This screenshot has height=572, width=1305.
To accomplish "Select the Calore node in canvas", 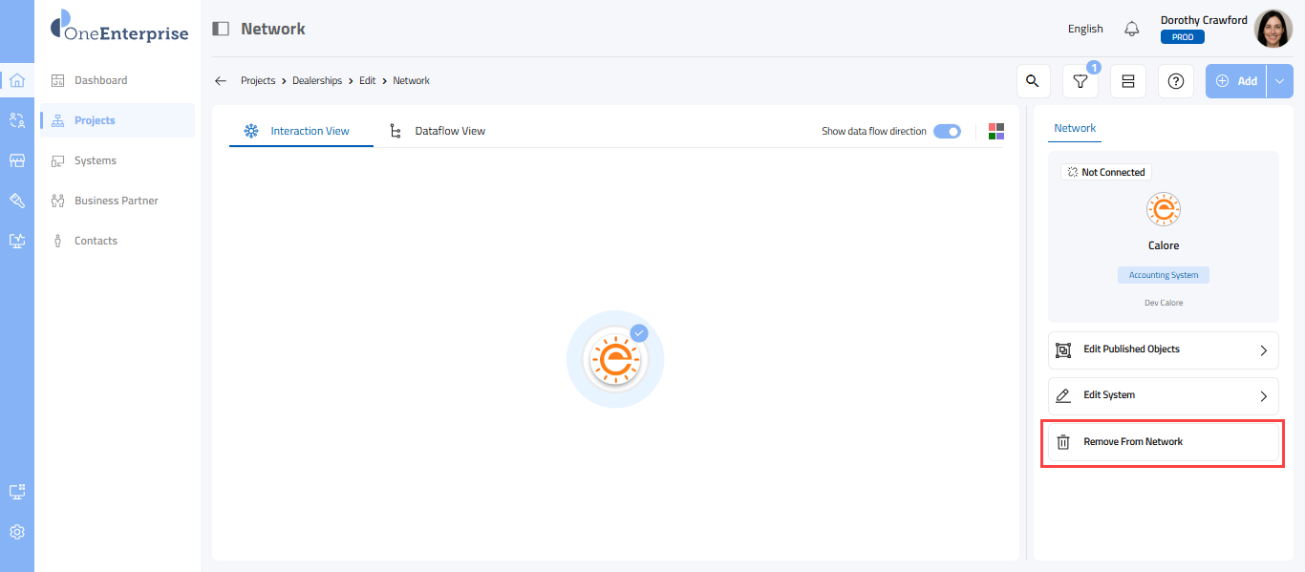I will coord(615,359).
